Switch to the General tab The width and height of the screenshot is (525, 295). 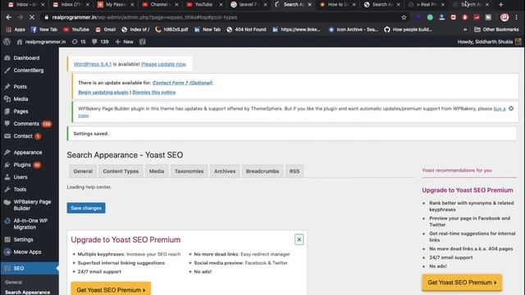[x=83, y=171]
